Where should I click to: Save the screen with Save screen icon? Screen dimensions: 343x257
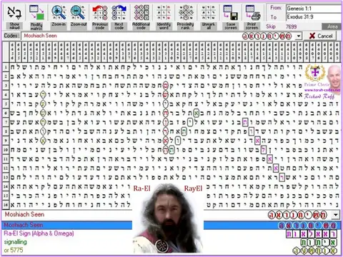click(x=231, y=17)
